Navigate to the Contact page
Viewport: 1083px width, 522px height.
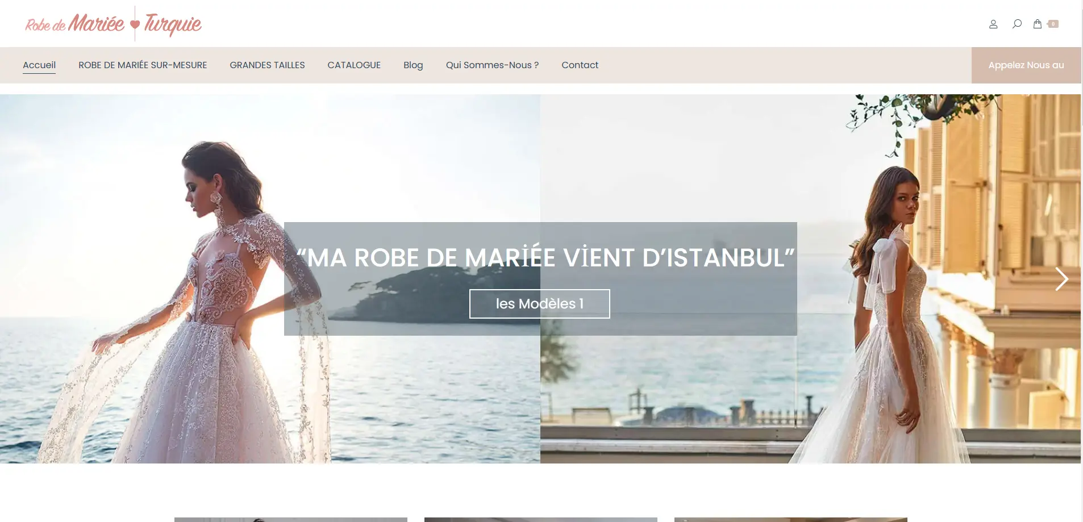pyautogui.click(x=580, y=65)
